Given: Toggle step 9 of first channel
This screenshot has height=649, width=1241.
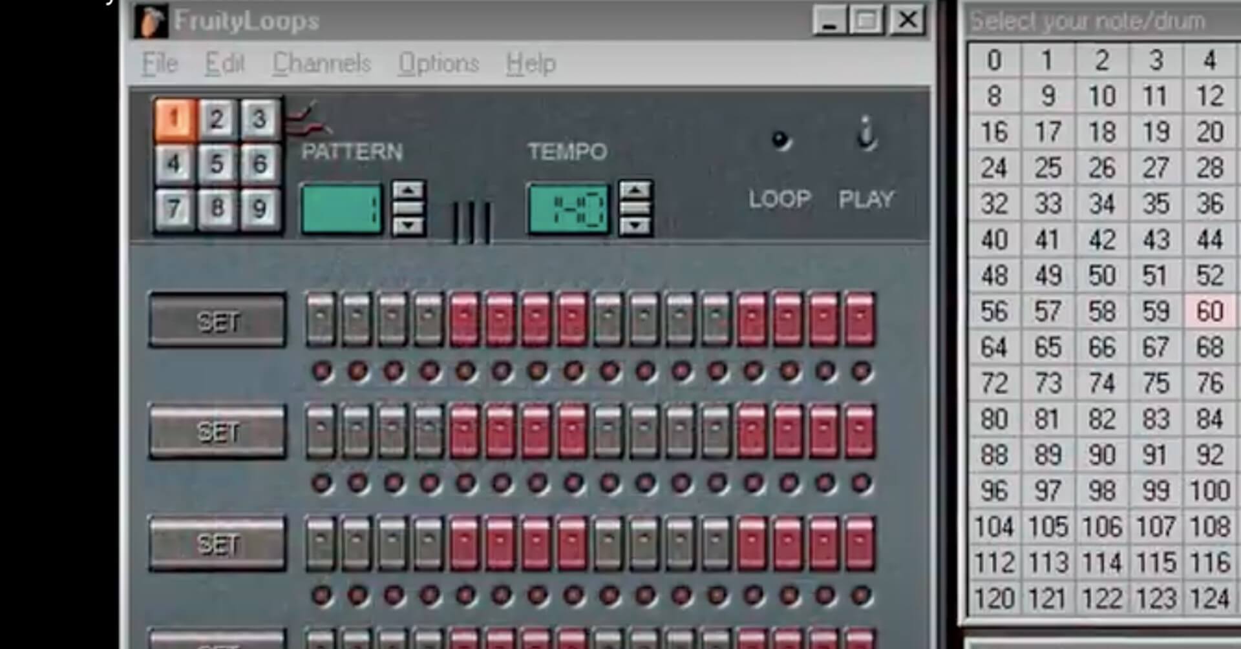Looking at the screenshot, I should (608, 320).
